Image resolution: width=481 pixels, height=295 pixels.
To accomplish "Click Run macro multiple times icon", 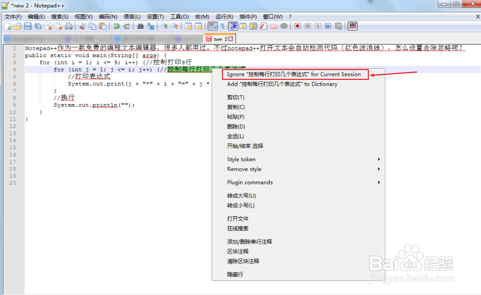I will click(328, 26).
